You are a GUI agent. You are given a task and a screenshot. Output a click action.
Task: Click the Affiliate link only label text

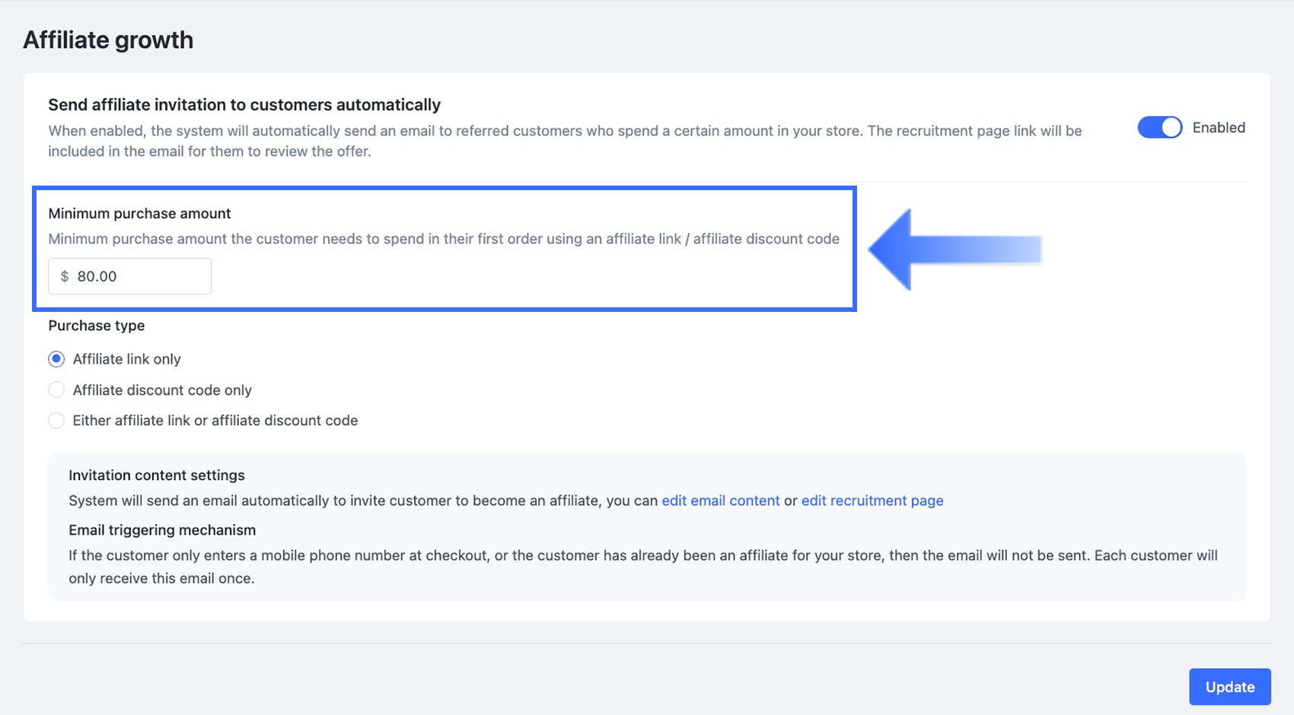pos(127,359)
